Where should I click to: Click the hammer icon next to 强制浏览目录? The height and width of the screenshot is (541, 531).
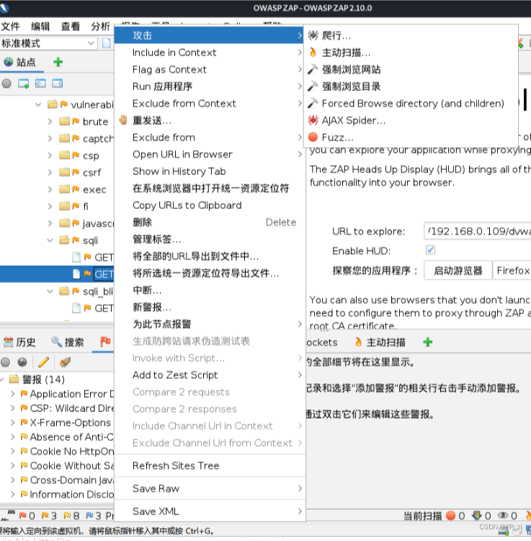313,86
